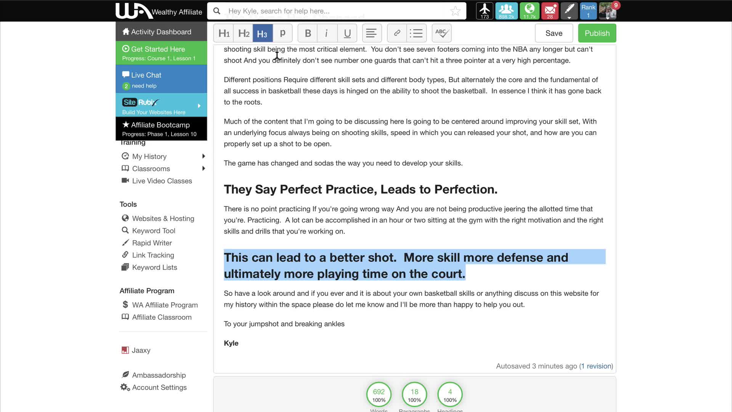732x412 pixels.
Task: Open Affiliate Bootcamp
Action: coord(161,129)
